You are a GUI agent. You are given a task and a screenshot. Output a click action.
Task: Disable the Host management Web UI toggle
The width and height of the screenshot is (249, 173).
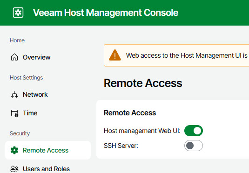[x=194, y=131]
